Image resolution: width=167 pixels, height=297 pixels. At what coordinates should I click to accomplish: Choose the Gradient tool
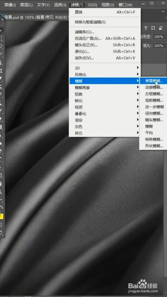(1, 127)
